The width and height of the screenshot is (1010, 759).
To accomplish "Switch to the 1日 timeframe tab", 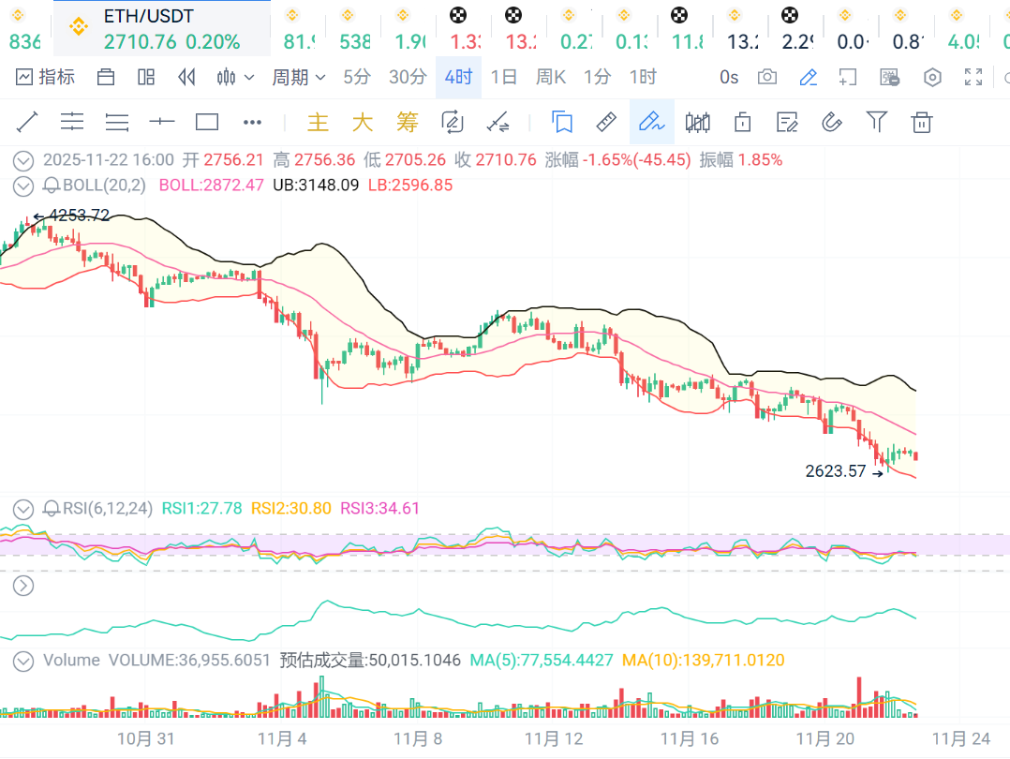I will (504, 77).
